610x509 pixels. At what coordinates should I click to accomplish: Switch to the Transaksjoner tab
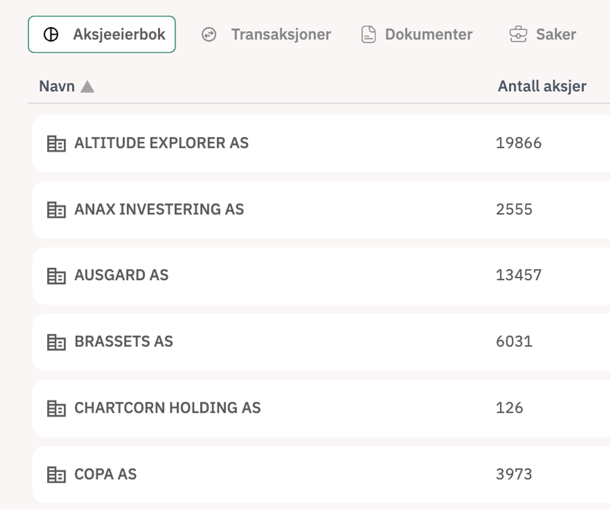(281, 34)
